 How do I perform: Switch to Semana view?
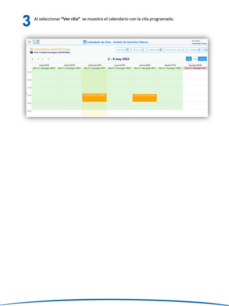203,59
